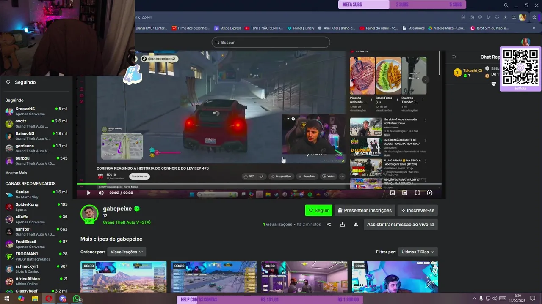Image resolution: width=542 pixels, height=304 pixels.
Task: Open the browser extensions cube icon
Action: [x=534, y=17]
